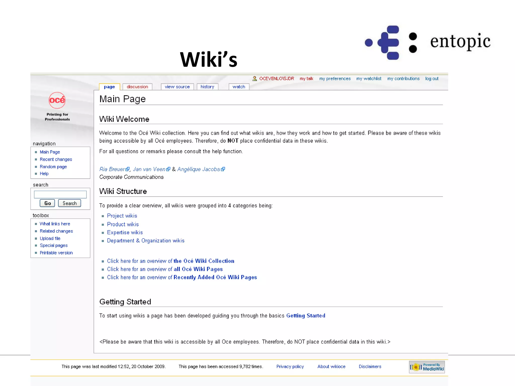Open Expertise wikis category

point(125,232)
